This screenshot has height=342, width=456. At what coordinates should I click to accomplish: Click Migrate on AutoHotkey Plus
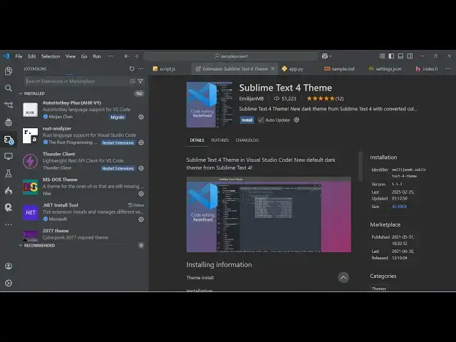tap(118, 117)
